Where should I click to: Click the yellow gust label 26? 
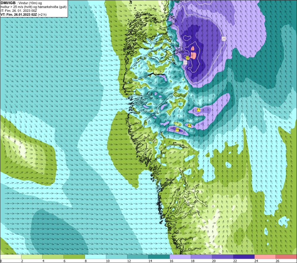189,125
